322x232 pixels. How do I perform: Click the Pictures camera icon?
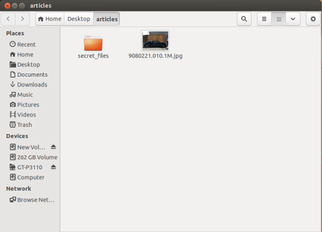13,104
